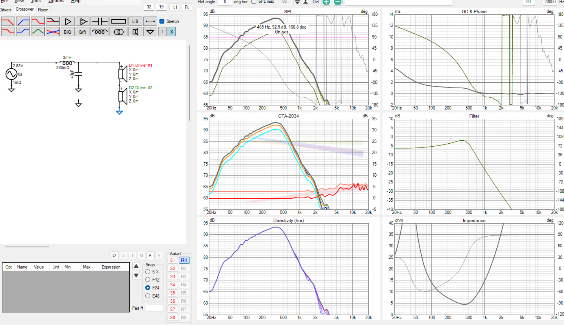Select the wire connection tool
564x325 pixels.
click(x=150, y=21)
